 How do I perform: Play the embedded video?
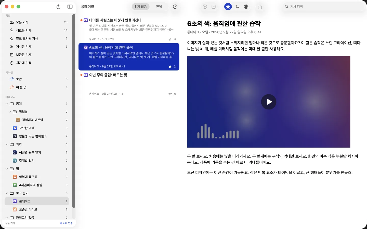[x=269, y=102]
